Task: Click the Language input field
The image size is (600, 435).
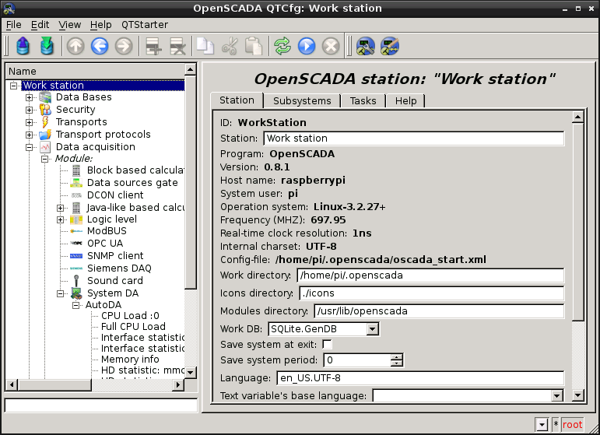Action: point(420,378)
